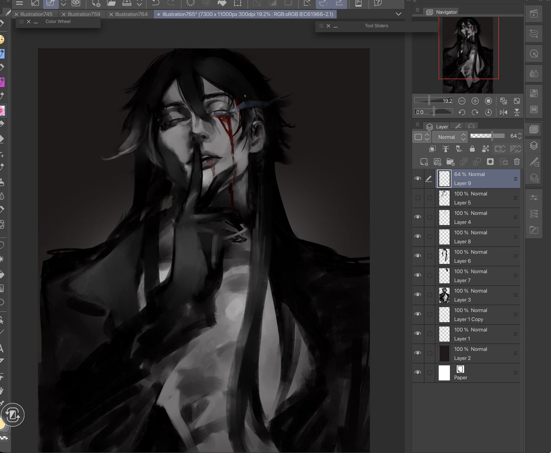Close the Color Wheel panel
The height and width of the screenshot is (453, 551).
pos(28,22)
